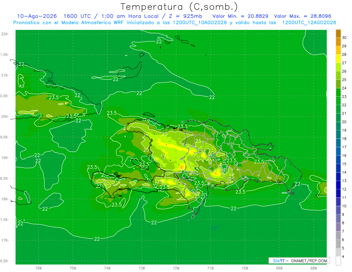Viewport: 352px width, 272px height.
Task: Click the '18N' latitude axis label
Action: [5, 199]
